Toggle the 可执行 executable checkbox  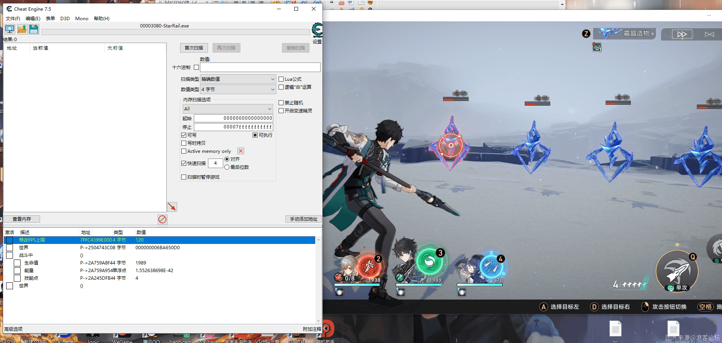(255, 135)
